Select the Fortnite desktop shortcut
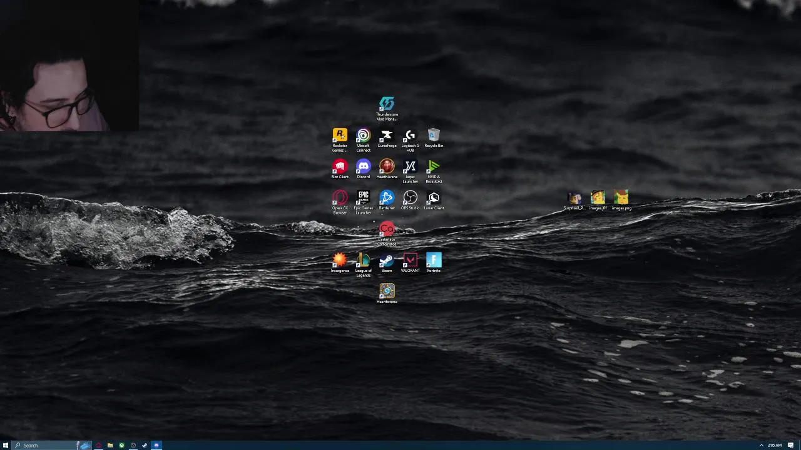This screenshot has height=450, width=801. pos(434,263)
